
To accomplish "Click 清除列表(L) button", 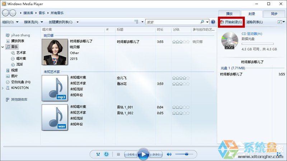I will (254, 22).
